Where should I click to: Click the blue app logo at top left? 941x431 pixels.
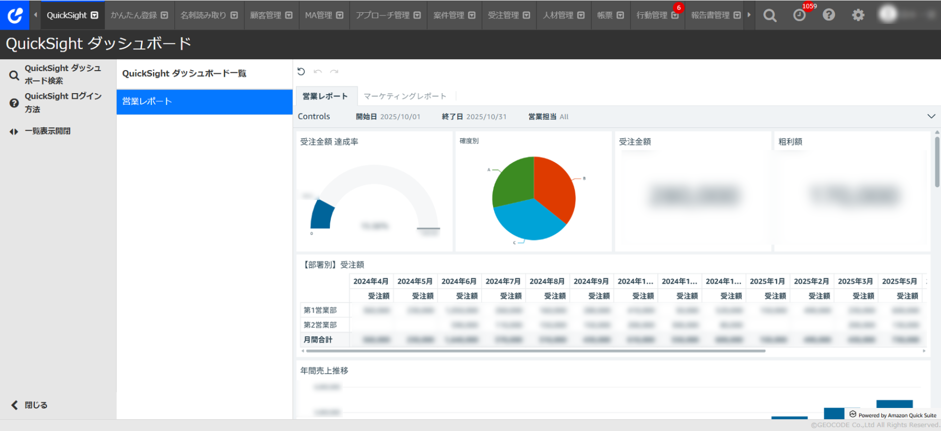[x=15, y=15]
